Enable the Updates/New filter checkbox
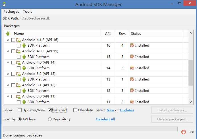The image size is (197, 139). tap(20, 110)
